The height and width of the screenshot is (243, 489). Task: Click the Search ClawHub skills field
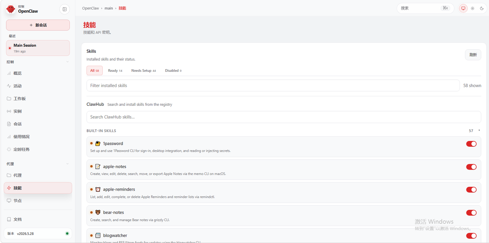point(284,117)
